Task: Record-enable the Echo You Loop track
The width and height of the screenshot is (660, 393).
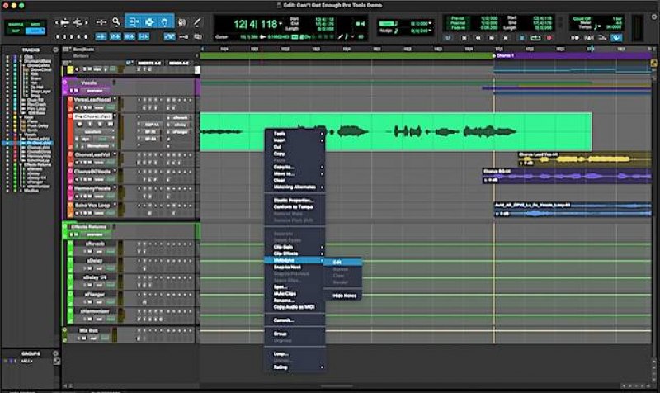Action: pos(78,213)
